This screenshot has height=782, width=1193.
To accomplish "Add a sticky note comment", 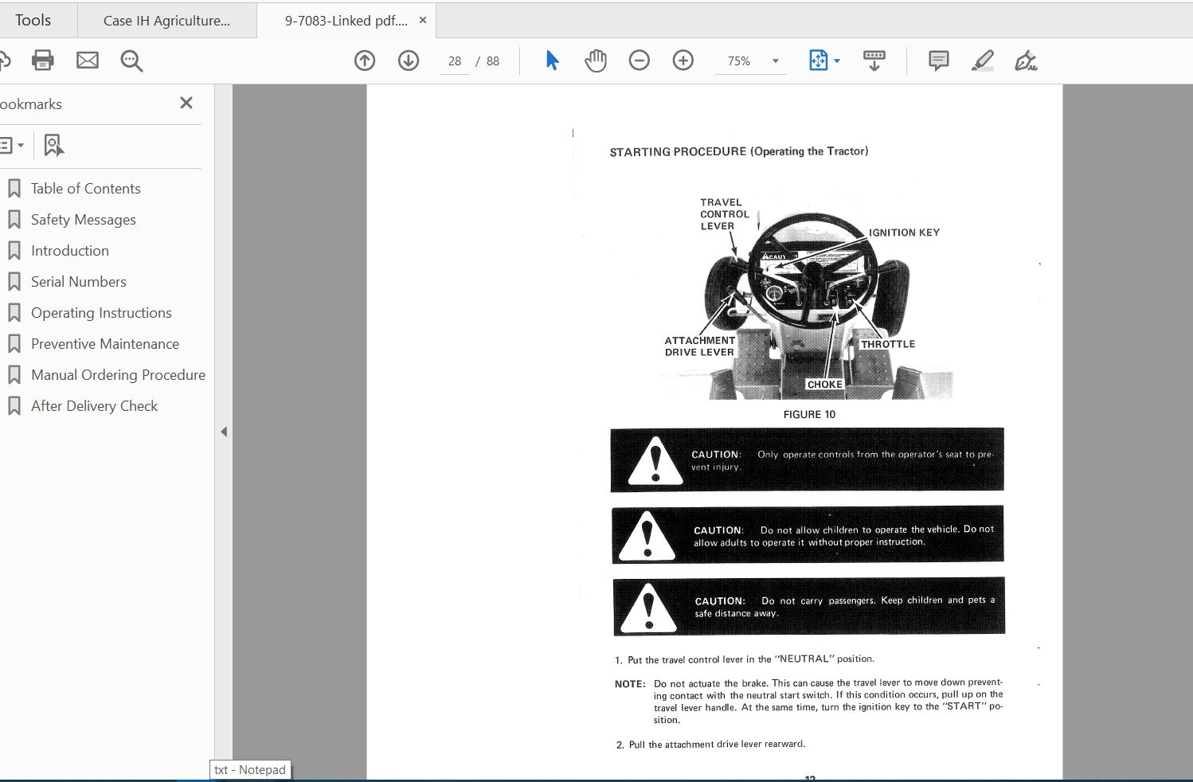I will pyautogui.click(x=937, y=60).
